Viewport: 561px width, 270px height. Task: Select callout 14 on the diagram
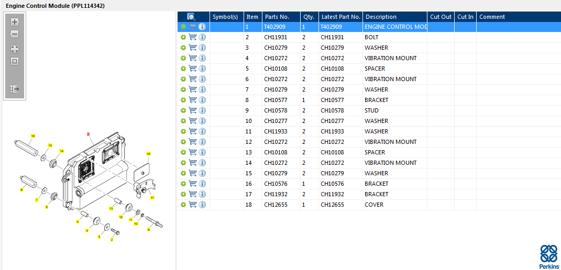[x=61, y=151]
